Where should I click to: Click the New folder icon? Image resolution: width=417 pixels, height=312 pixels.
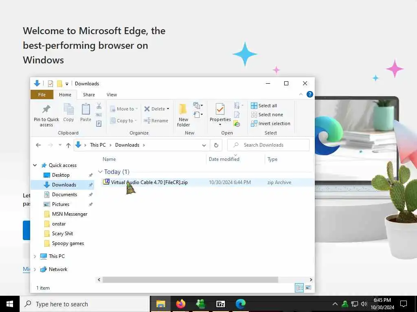coord(183,109)
